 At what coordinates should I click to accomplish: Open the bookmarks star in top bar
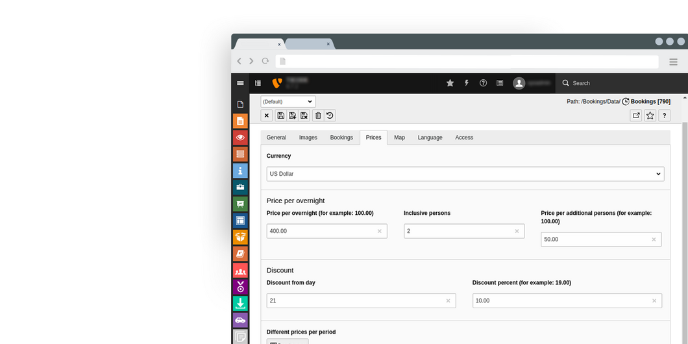pyautogui.click(x=450, y=83)
